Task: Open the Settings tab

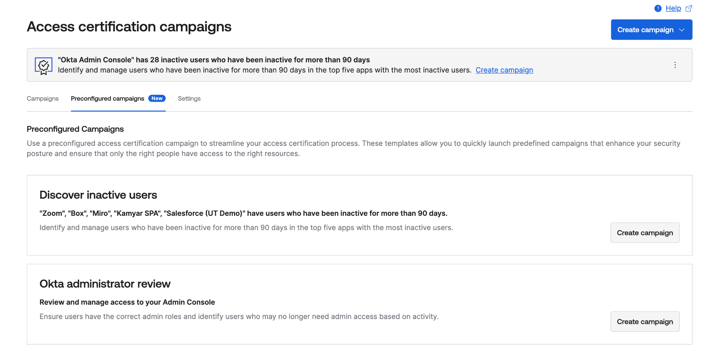Action: click(189, 99)
